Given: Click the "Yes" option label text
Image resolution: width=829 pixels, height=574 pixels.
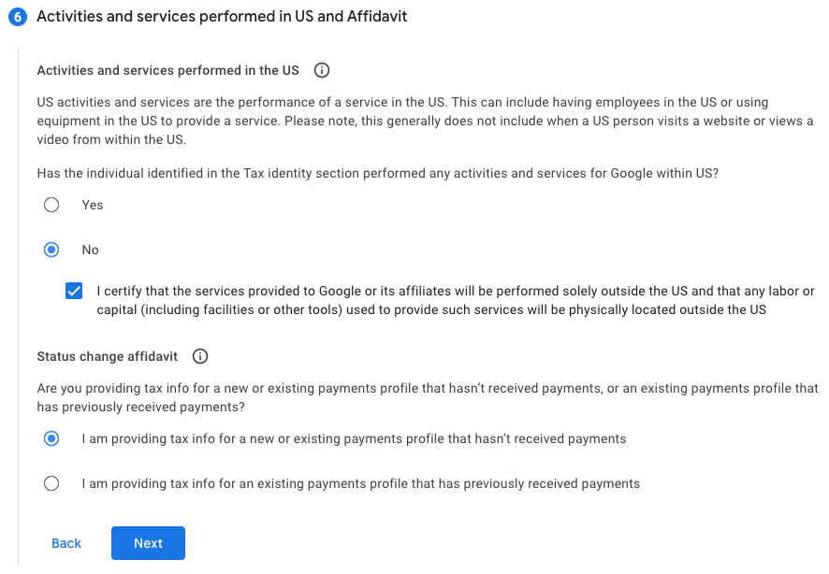Looking at the screenshot, I should click(93, 205).
